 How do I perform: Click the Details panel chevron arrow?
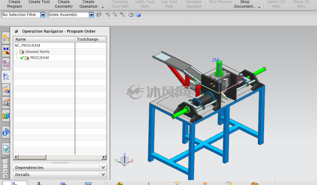click(103, 175)
